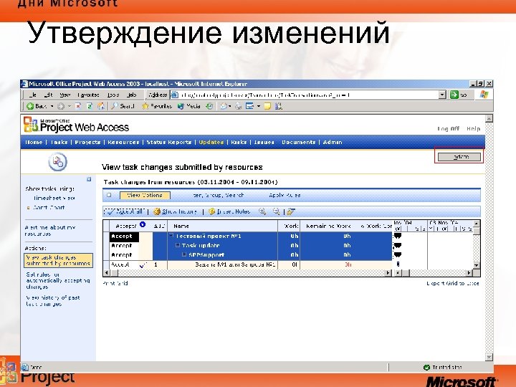Click the grid vertical scrollbar down arrow
The height and width of the screenshot is (387, 516).
477,265
